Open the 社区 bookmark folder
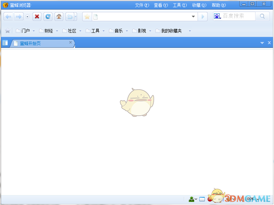274x205 pixels. point(70,31)
